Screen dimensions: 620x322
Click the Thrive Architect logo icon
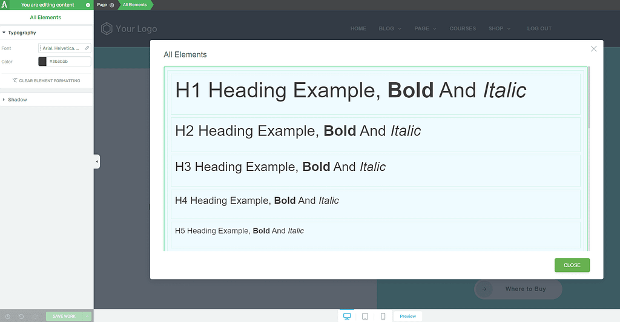tap(4, 5)
